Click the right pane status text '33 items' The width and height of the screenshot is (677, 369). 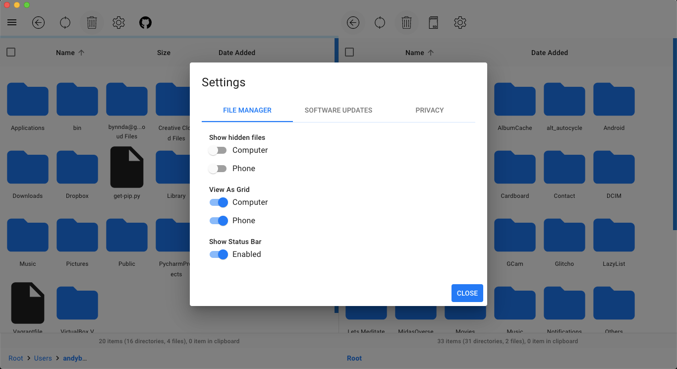508,341
